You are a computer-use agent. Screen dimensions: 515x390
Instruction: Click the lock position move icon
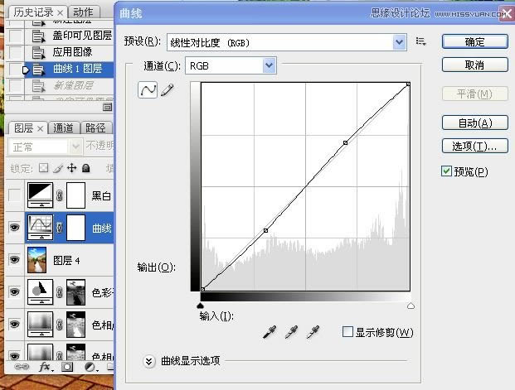[71, 168]
